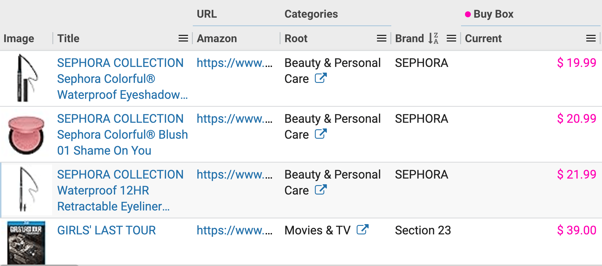This screenshot has width=602, height=266.
Task: Open the GIRLS' LAST TOUR title link
Action: 107,230
